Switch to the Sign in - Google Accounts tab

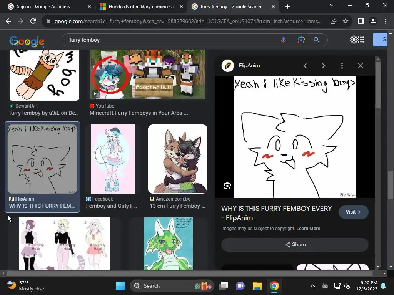point(47,7)
